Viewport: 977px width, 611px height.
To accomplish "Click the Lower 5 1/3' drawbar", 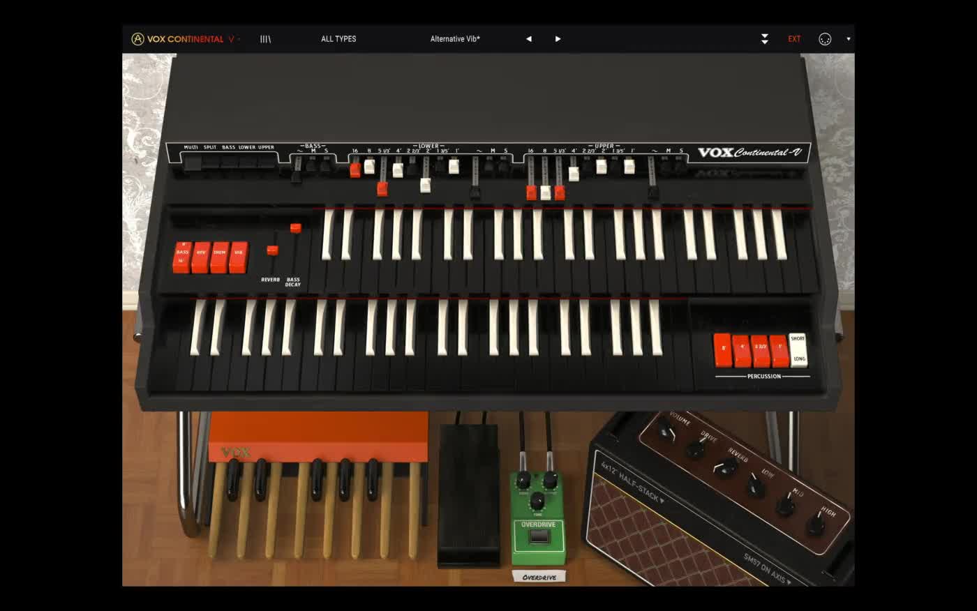I will click(382, 188).
